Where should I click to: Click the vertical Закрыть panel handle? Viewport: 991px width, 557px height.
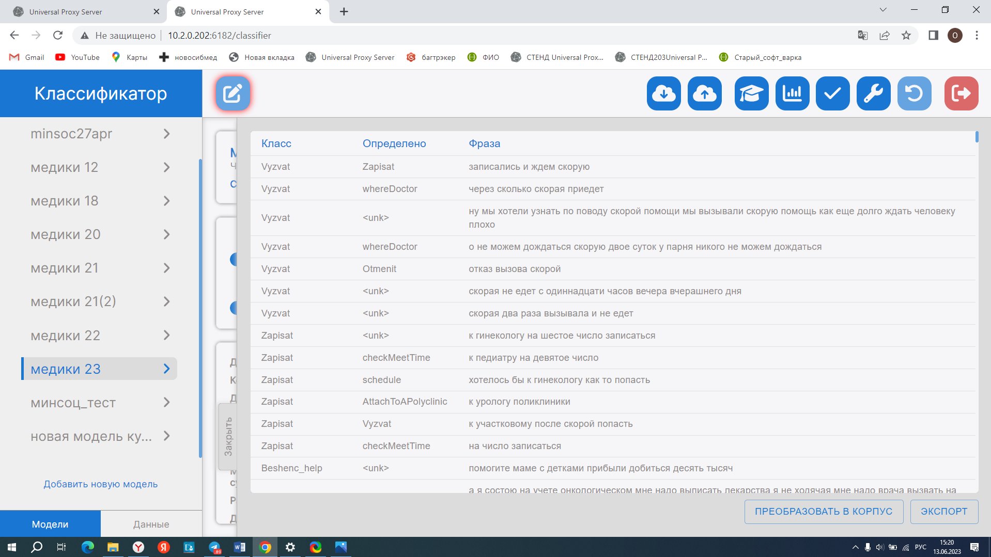pyautogui.click(x=228, y=436)
